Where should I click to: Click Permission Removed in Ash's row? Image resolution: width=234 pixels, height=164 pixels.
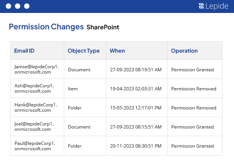click(193, 89)
